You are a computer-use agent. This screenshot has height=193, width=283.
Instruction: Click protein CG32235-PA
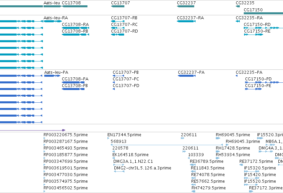pos(249,72)
